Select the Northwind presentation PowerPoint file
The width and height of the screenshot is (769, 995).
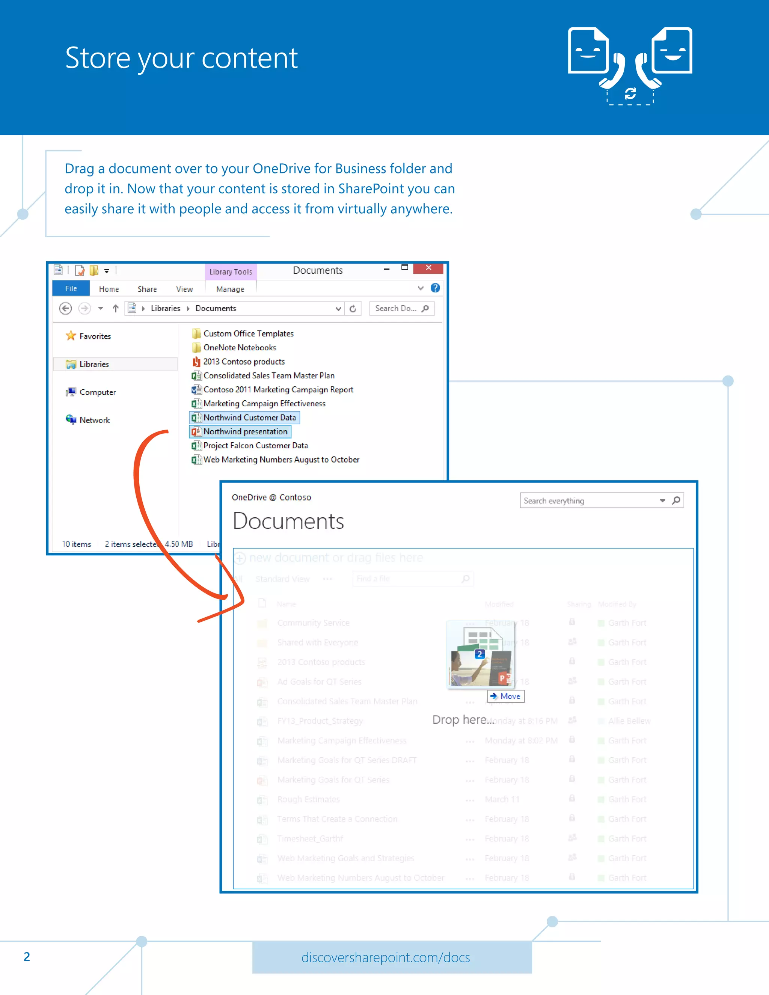pyautogui.click(x=245, y=431)
